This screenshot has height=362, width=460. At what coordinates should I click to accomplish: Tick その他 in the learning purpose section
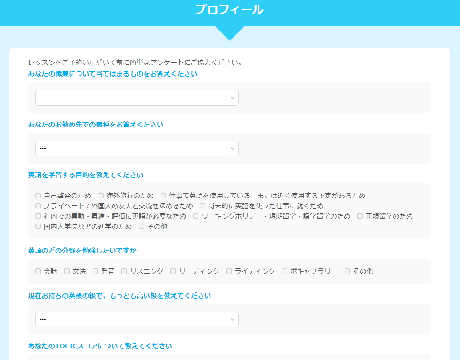[x=141, y=227]
